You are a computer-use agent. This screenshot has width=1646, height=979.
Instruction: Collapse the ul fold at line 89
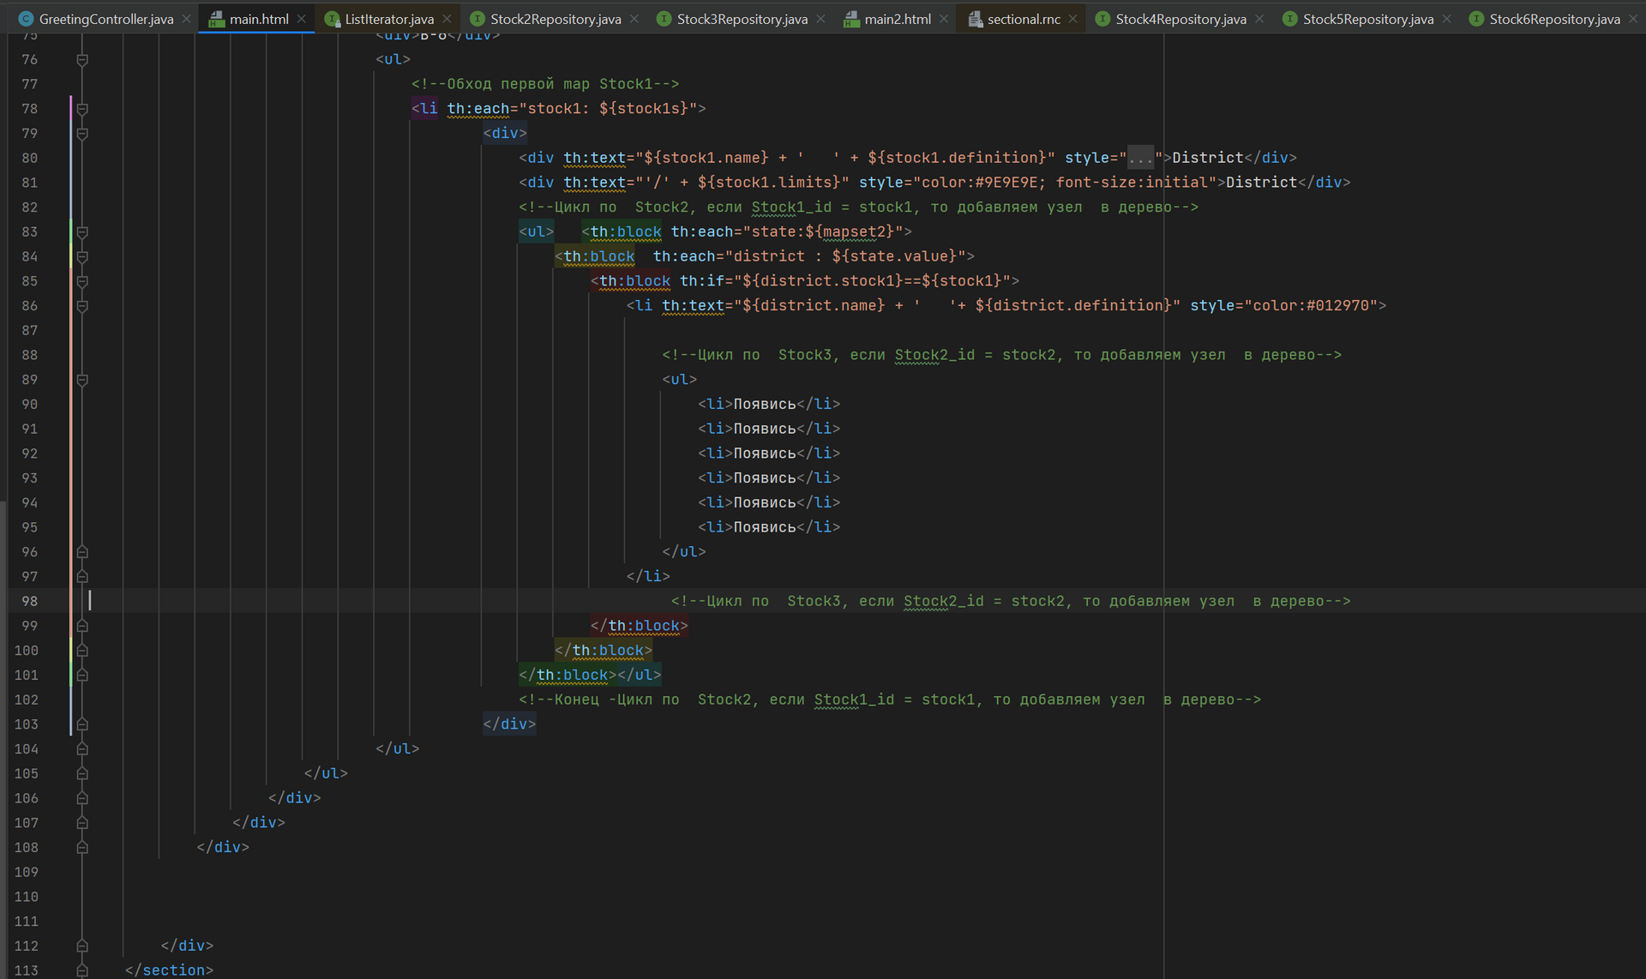pos(82,380)
